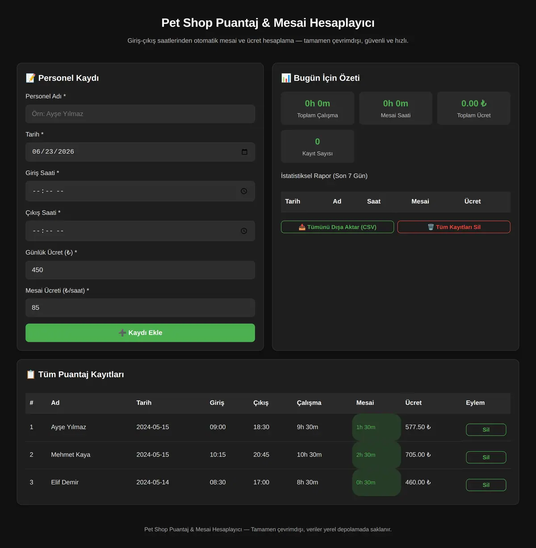The height and width of the screenshot is (548, 536).
Task: Click the Kayıt Sayısı summary card
Action: click(x=318, y=146)
